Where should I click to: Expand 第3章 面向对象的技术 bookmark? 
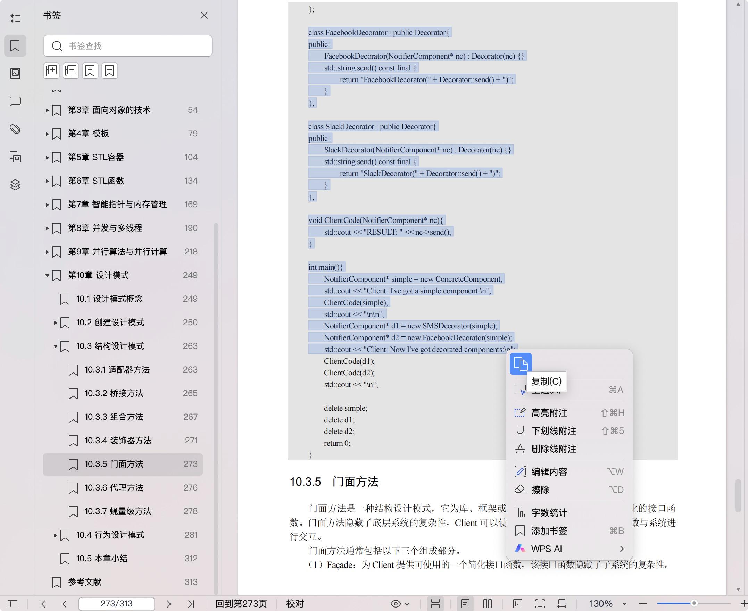(x=47, y=110)
